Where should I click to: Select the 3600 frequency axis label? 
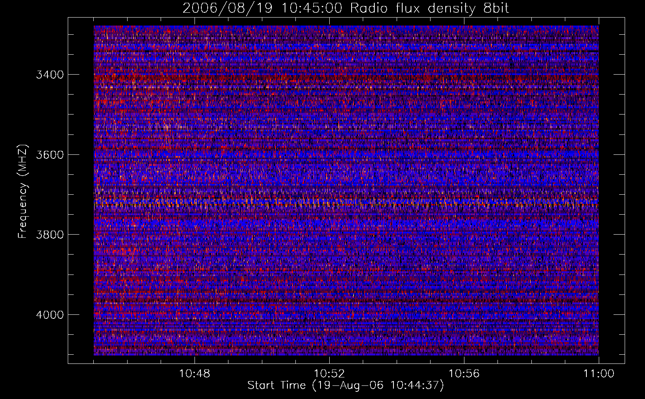pyautogui.click(x=50, y=154)
